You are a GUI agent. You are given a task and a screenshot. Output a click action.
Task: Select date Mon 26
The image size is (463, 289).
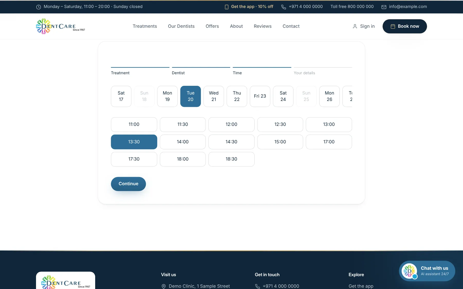(330, 96)
